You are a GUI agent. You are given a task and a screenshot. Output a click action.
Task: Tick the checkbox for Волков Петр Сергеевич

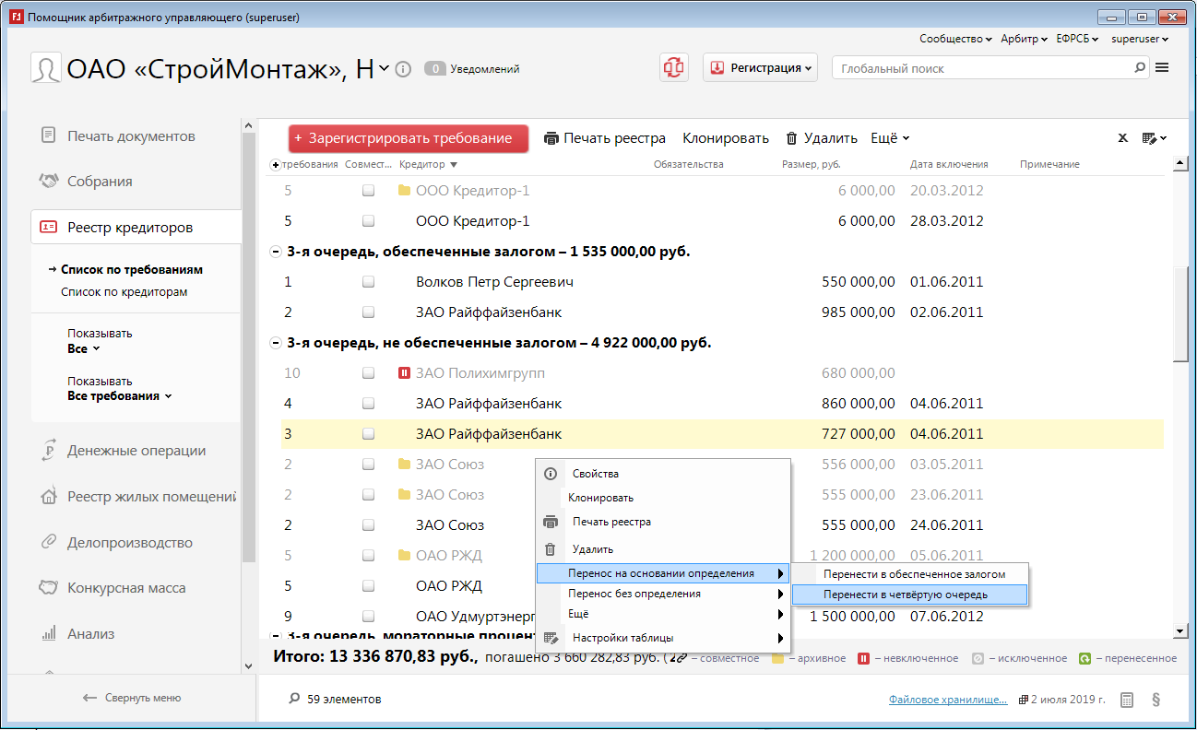click(x=368, y=282)
